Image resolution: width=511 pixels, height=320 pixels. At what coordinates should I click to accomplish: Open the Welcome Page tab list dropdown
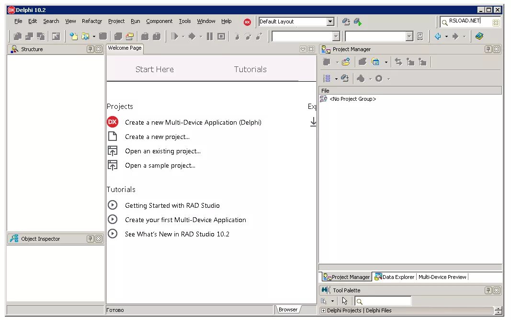click(303, 49)
